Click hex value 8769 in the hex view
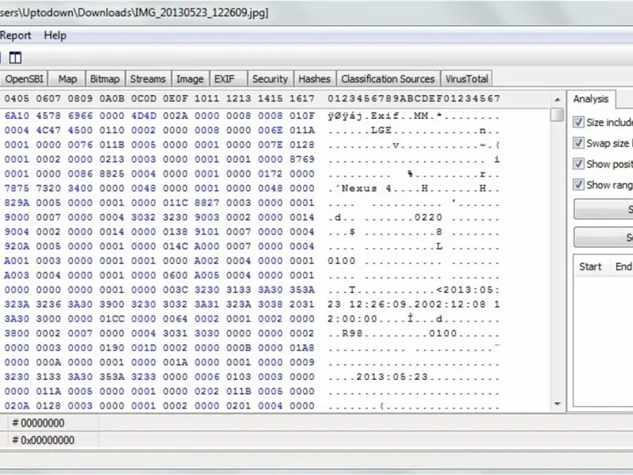Screen dimensions: 633x475 tap(302, 159)
